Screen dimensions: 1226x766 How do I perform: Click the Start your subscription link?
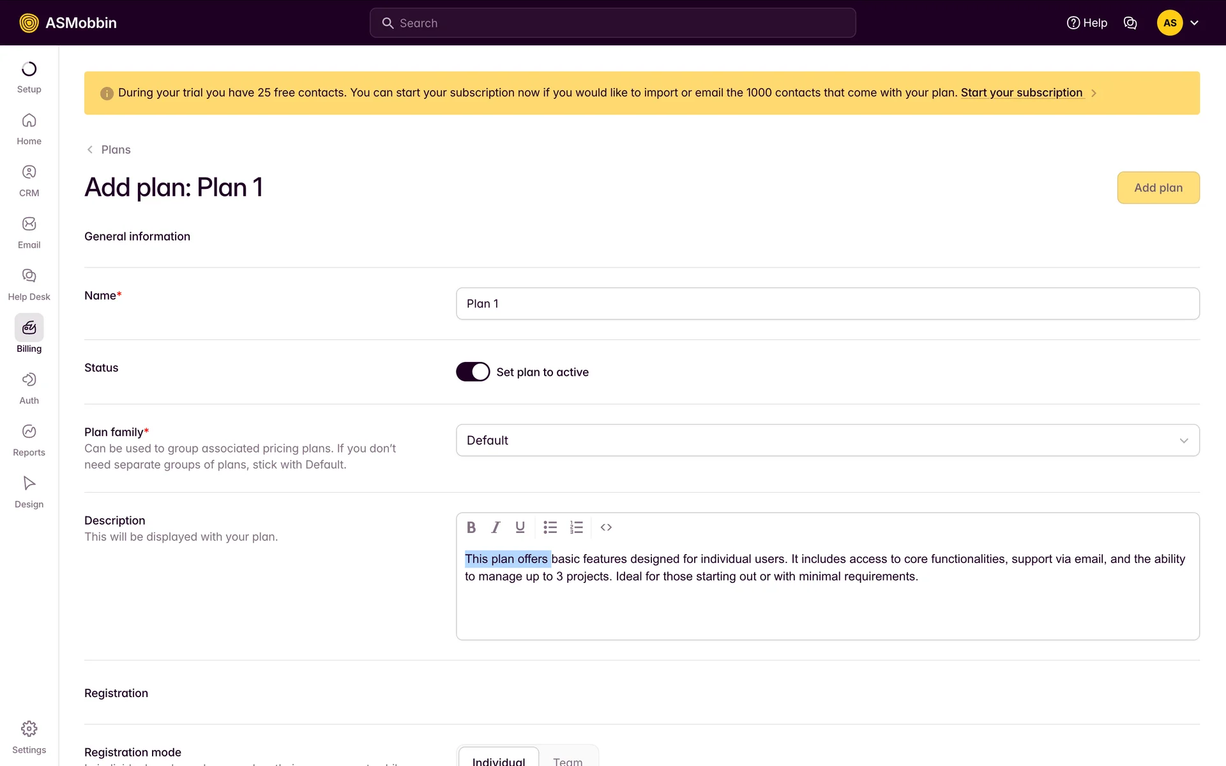pos(1021,93)
